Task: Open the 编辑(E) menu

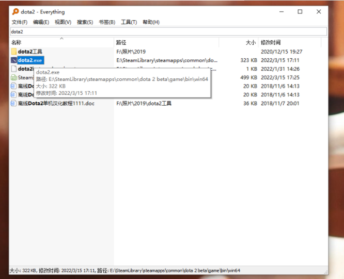Action: click(41, 22)
